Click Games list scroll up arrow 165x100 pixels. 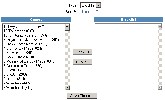[67, 26]
